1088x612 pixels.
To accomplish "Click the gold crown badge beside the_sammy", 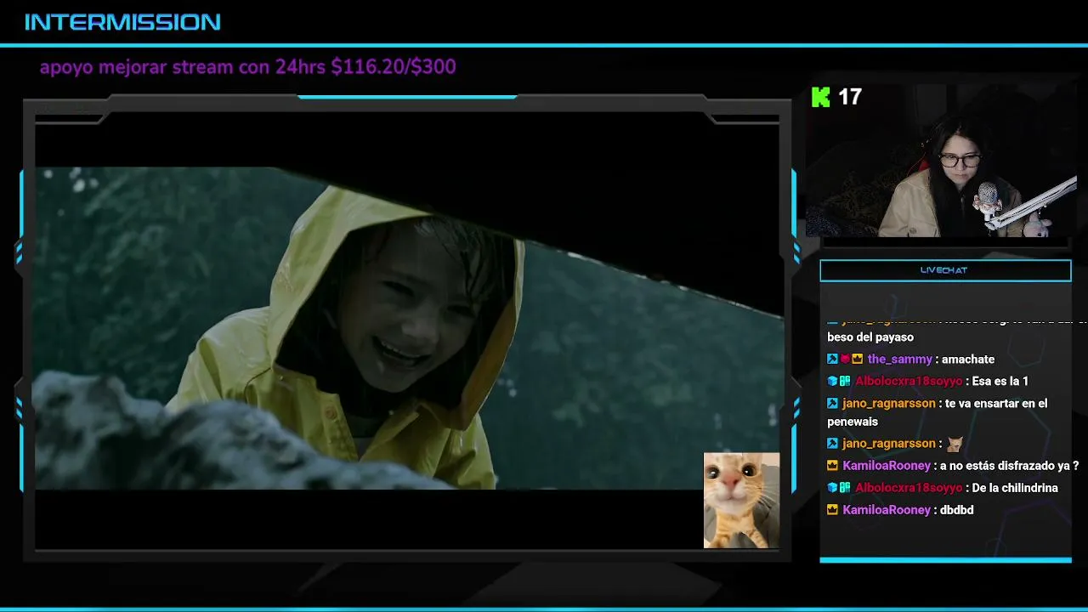I will coord(858,360).
